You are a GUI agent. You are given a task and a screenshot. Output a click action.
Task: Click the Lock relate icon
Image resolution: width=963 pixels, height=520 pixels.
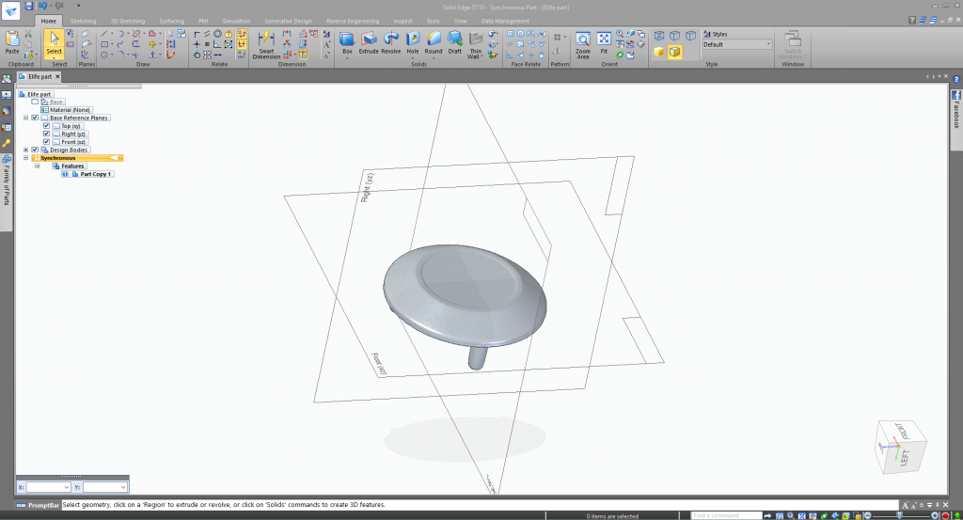229,34
